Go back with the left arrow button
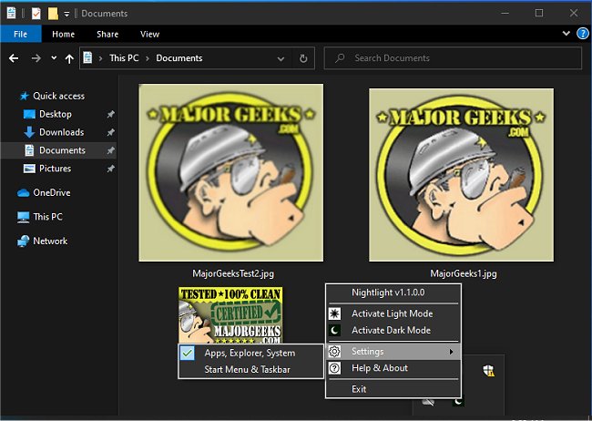Viewport: 592px width, 421px height. 14,58
